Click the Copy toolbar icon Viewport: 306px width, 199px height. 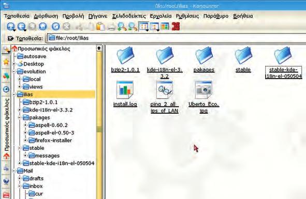[x=90, y=26]
